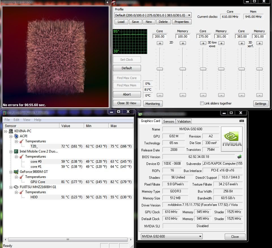Decrease the 2D Core clock with minus button
Image resolution: width=272 pixels, height=248 pixels.
(x=160, y=95)
